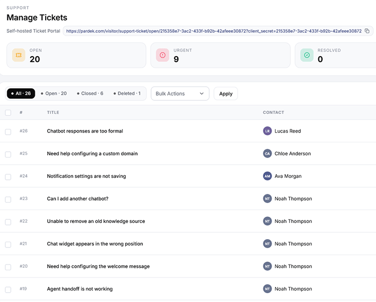This screenshot has width=376, height=302.
Task: Click ticket number #24
Action: pos(23,176)
